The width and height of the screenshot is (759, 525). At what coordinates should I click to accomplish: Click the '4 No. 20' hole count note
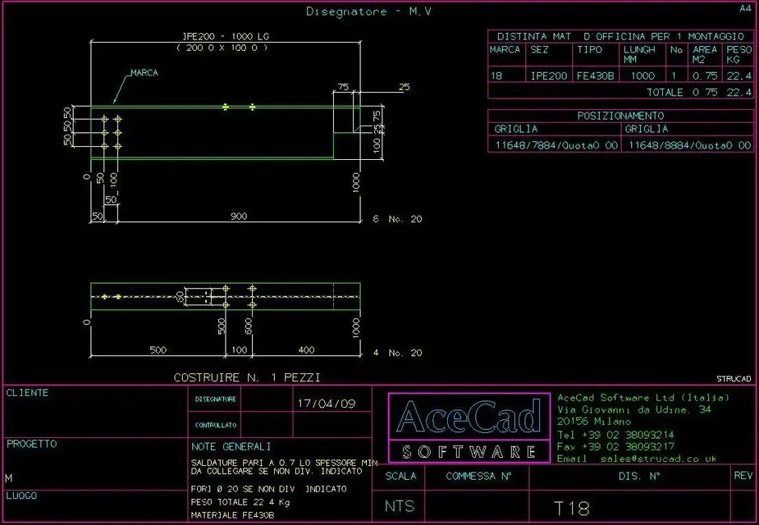[398, 353]
